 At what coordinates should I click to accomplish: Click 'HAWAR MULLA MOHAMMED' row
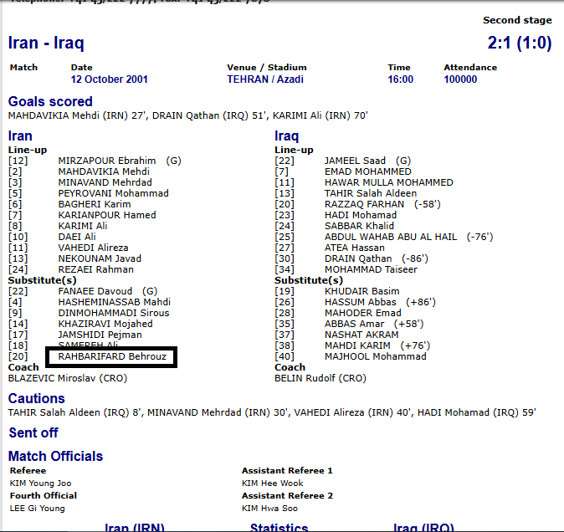pos(389,182)
